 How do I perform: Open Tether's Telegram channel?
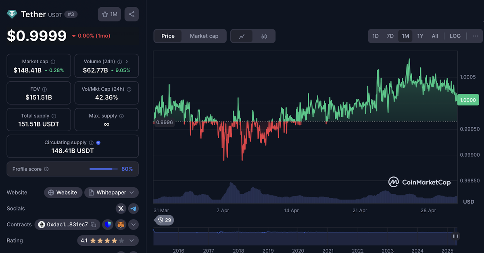coord(133,208)
